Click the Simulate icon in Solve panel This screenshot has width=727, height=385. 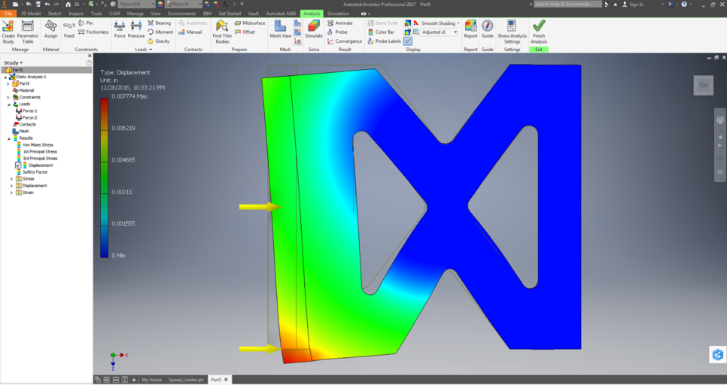click(313, 29)
